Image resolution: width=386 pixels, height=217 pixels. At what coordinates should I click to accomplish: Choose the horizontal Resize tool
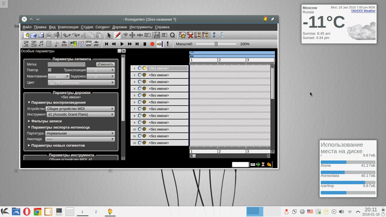point(140,35)
